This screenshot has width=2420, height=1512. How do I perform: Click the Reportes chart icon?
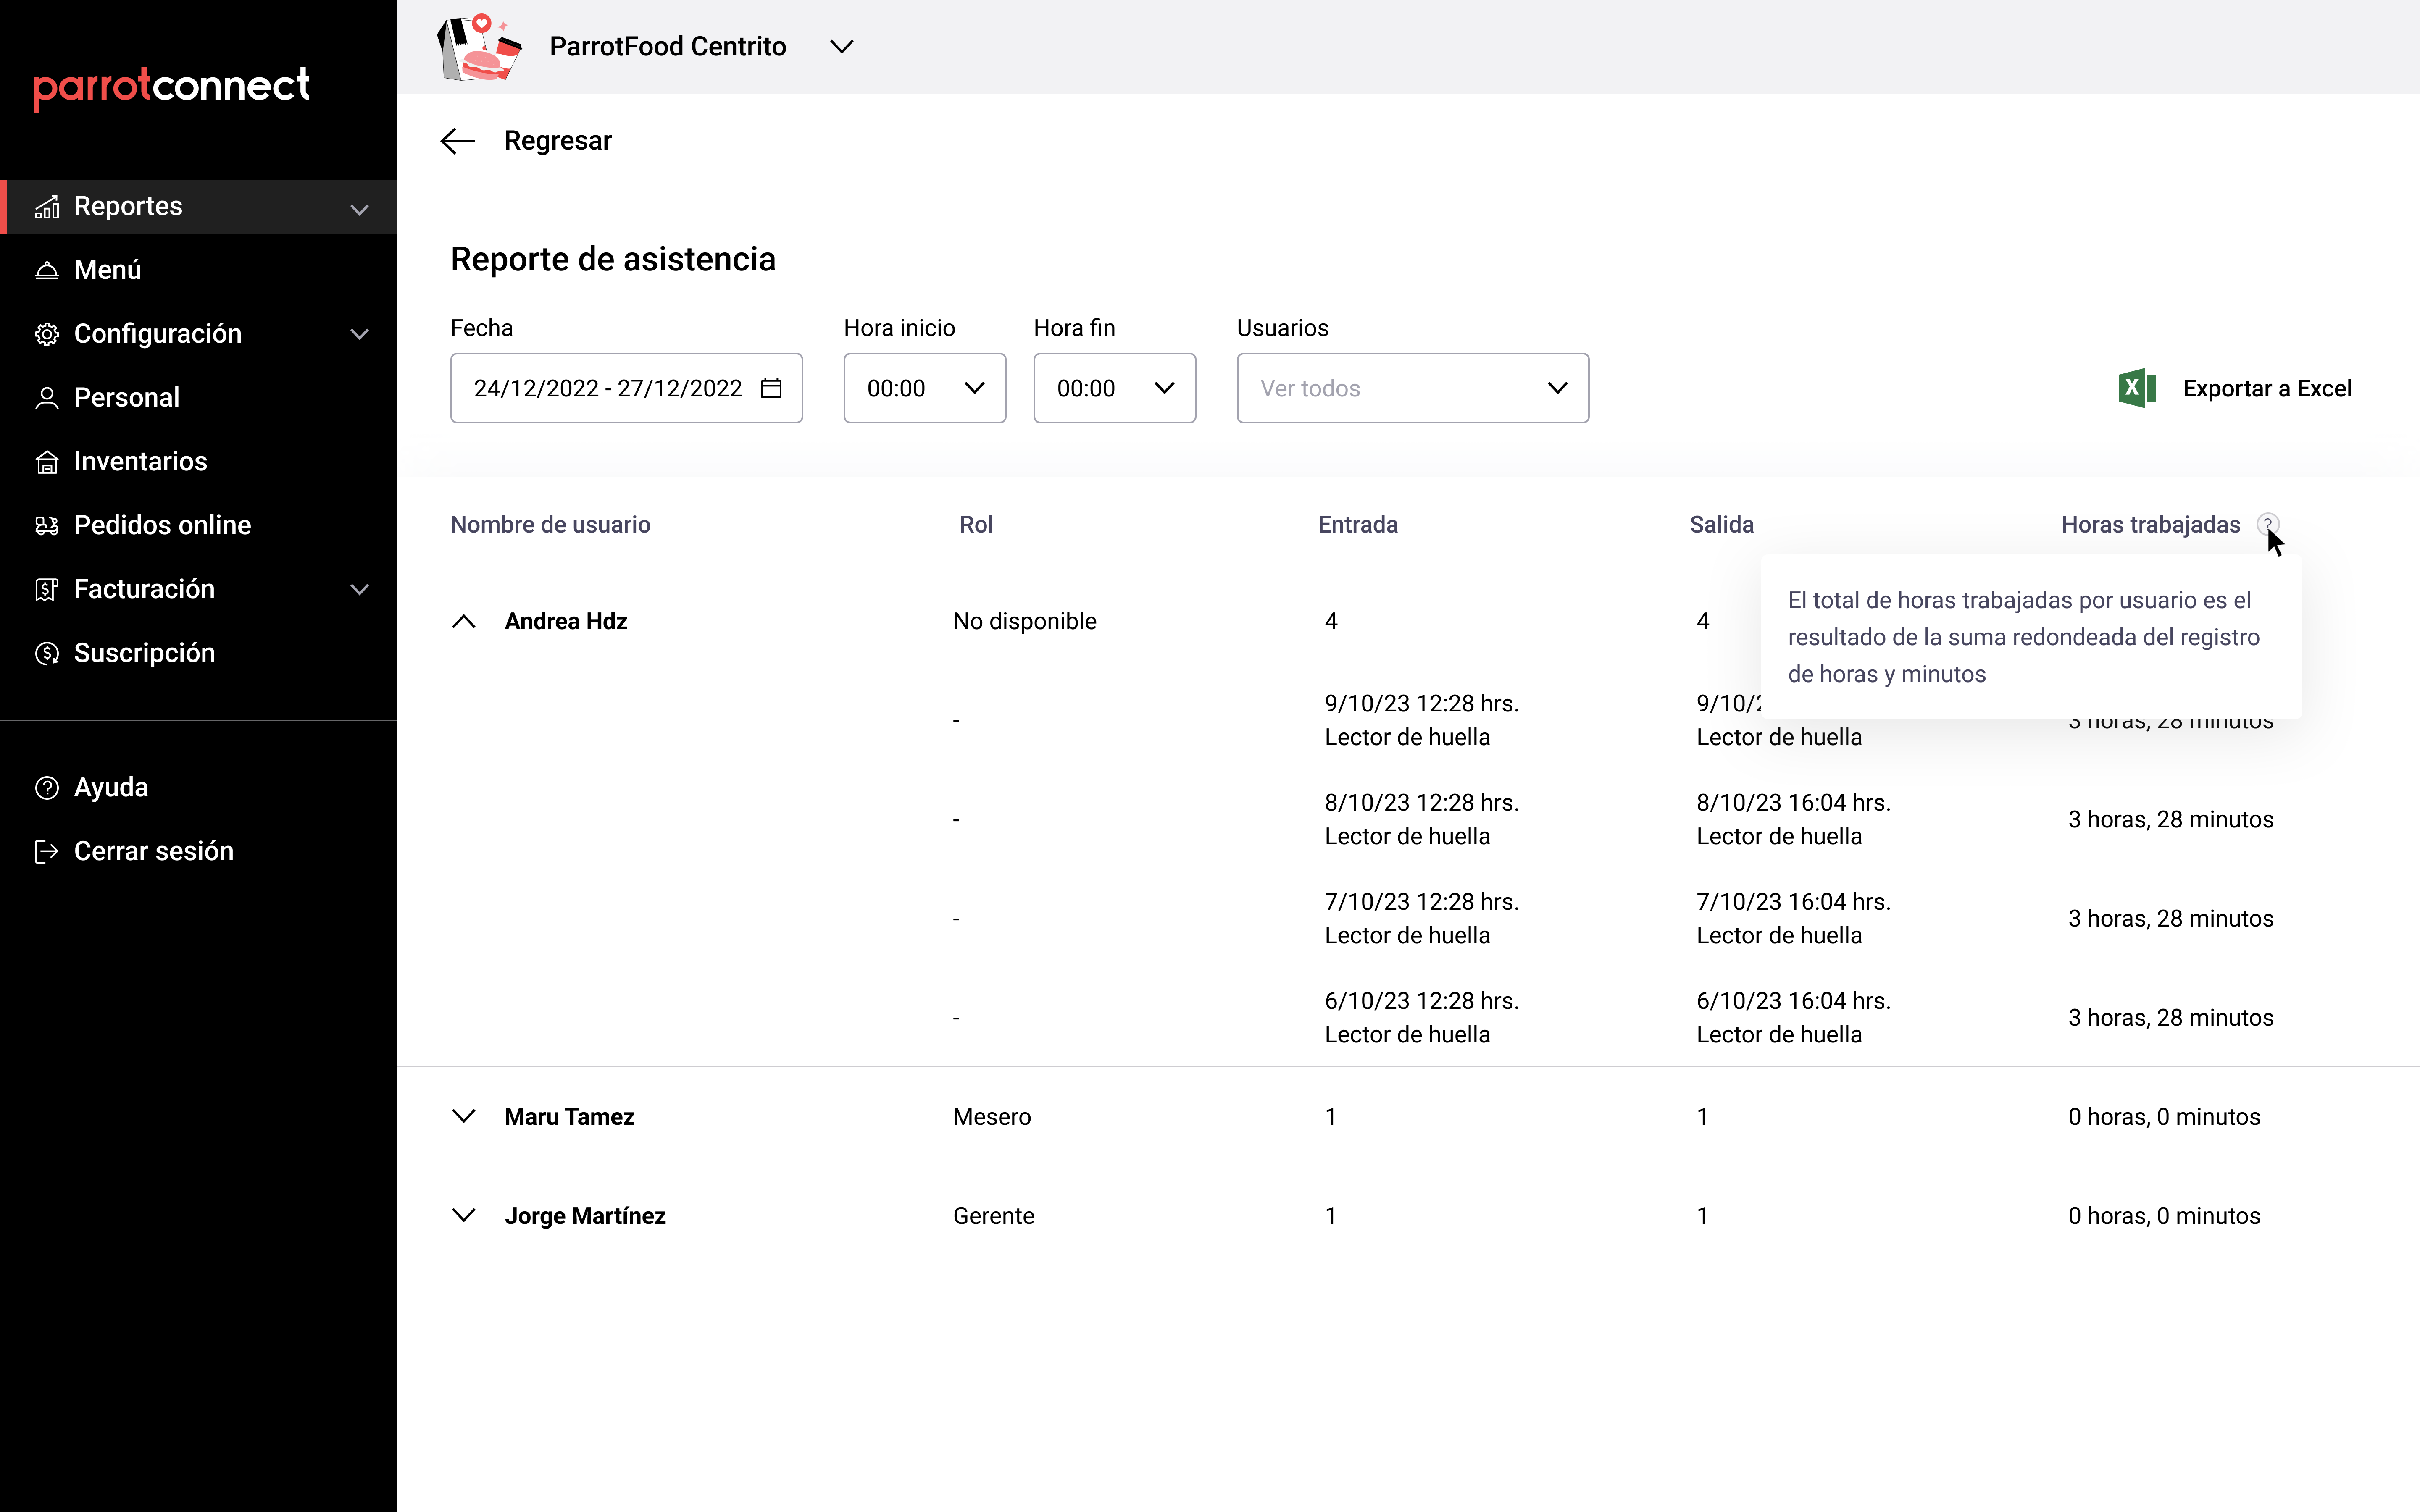47,207
